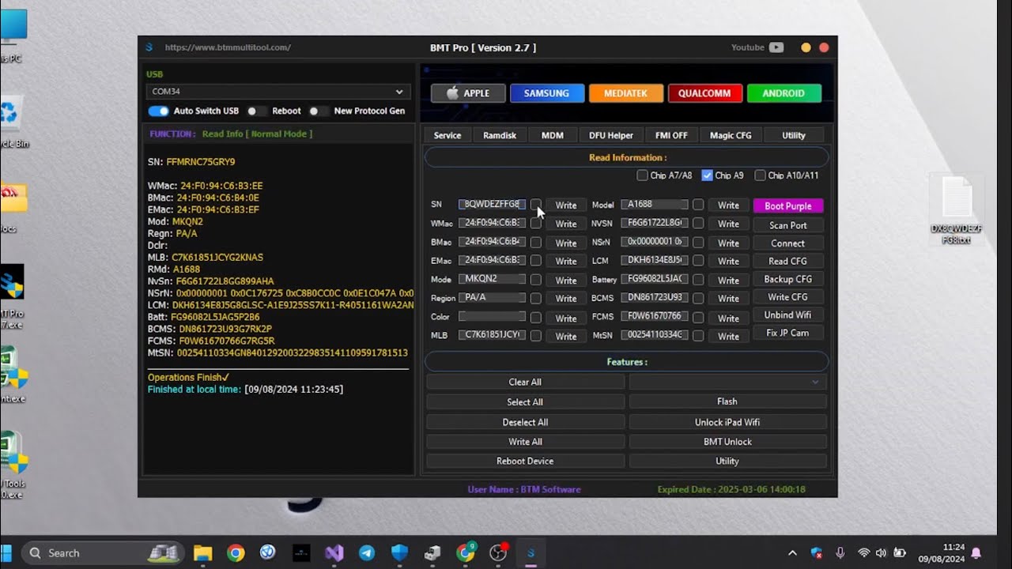Image resolution: width=1012 pixels, height=569 pixels.
Task: Launch Google Chrome from the taskbar
Action: 236,552
